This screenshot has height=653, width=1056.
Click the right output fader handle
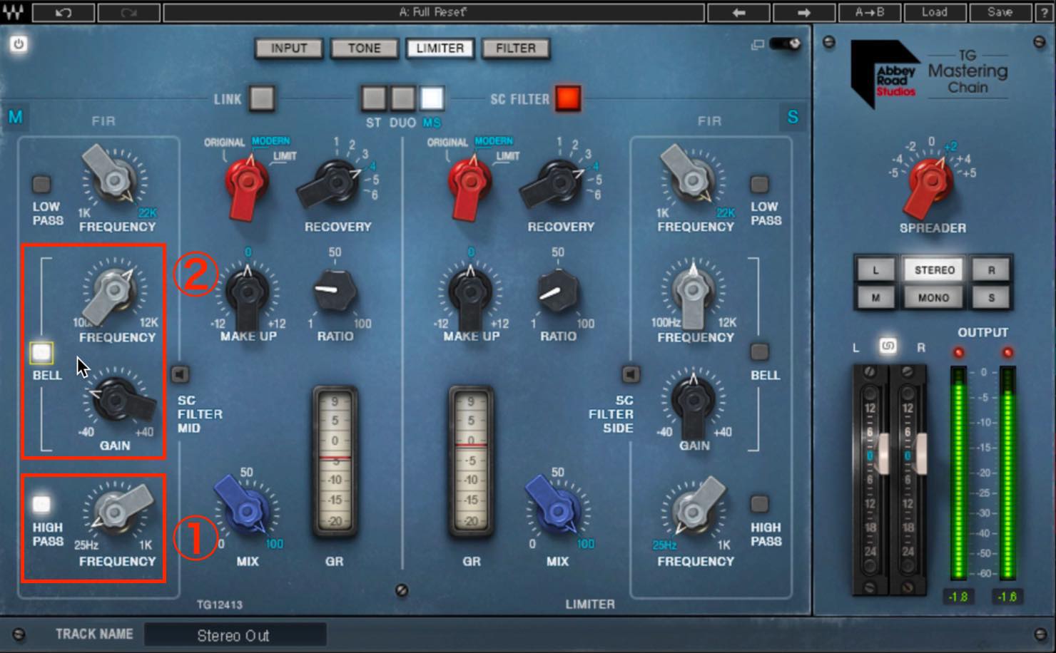(920, 455)
